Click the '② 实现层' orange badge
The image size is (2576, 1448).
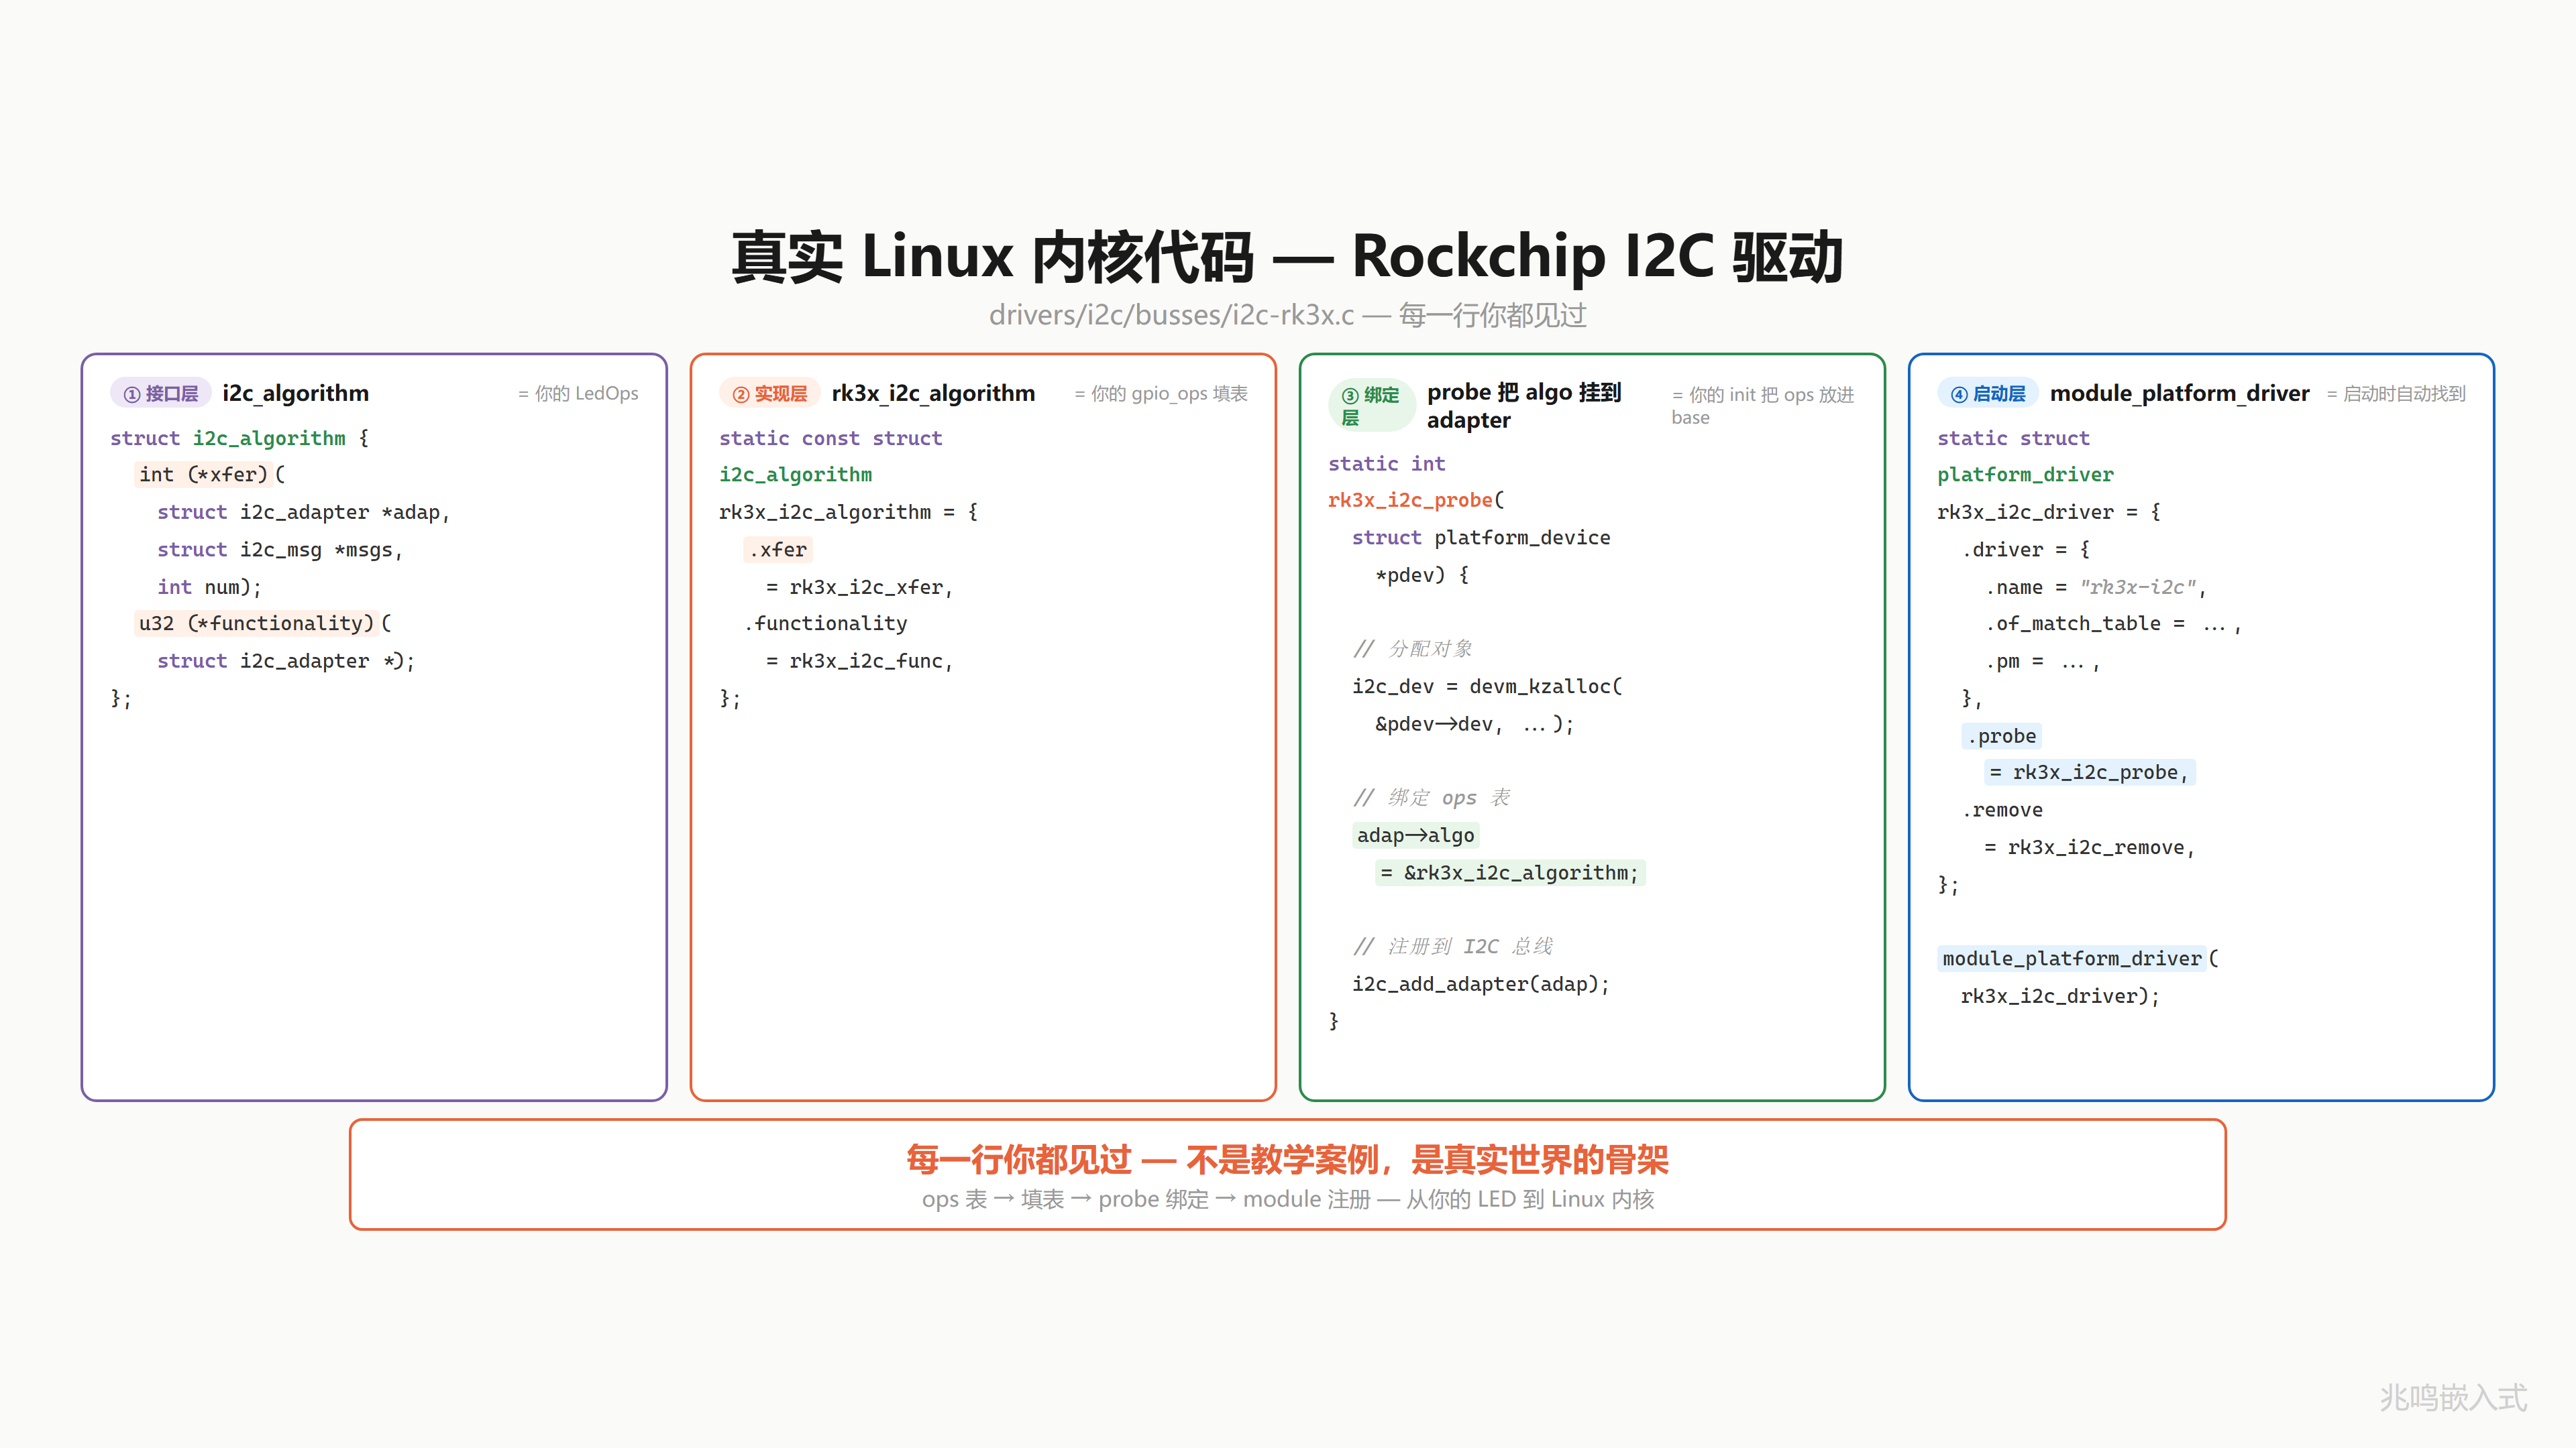pos(769,394)
